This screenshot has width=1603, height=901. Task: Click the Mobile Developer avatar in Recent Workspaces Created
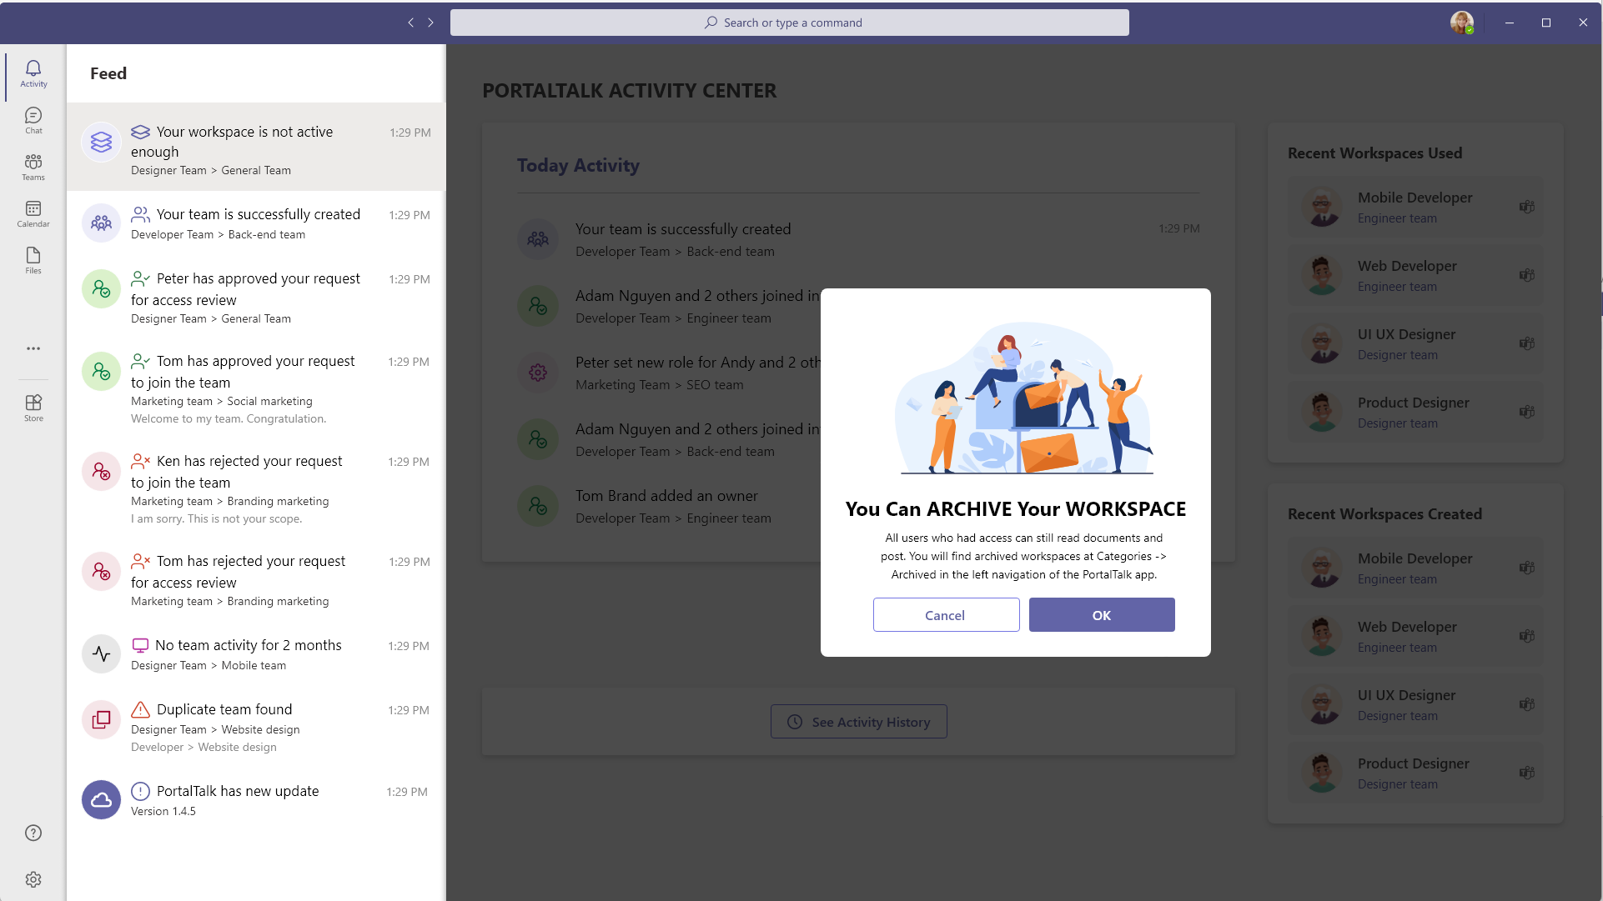click(1322, 568)
